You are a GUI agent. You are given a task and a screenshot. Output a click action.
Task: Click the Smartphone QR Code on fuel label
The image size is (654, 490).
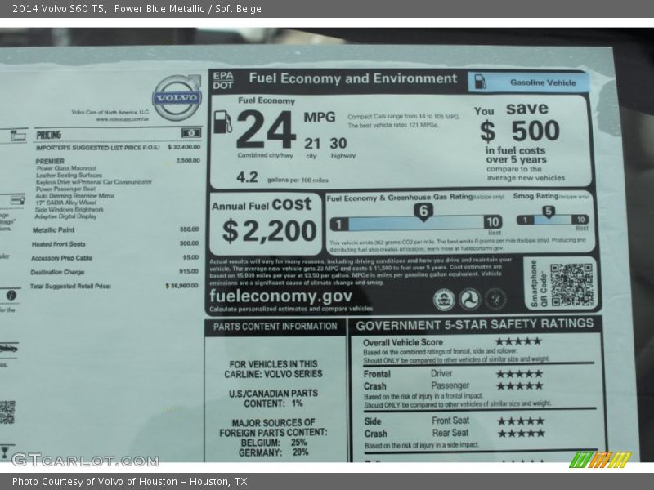(571, 285)
